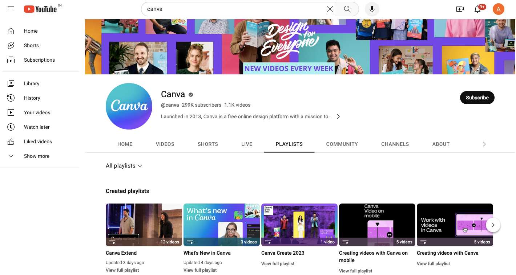Show next playlists with carousel arrow
This screenshot has height=275, width=516.
click(493, 225)
